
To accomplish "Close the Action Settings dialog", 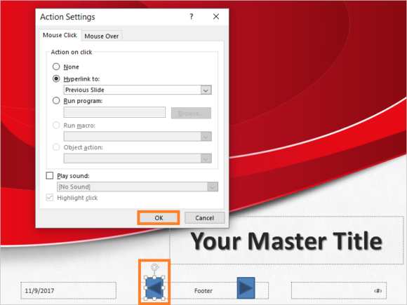I will (216, 17).
